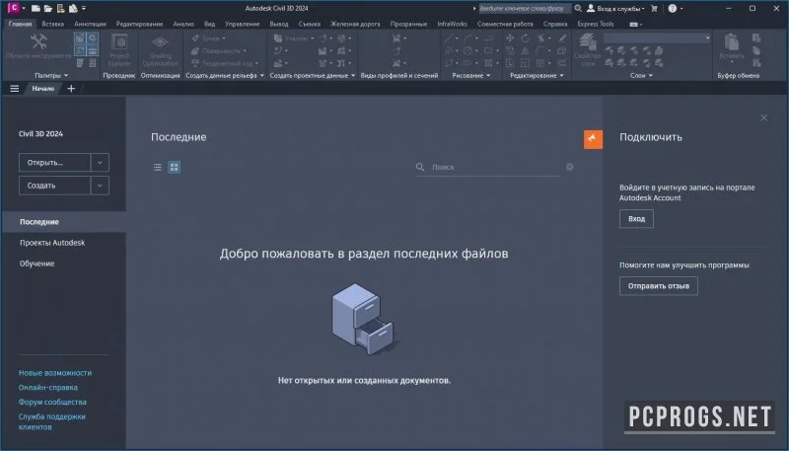
Task: Click the Открыть... button
Action: tap(55, 163)
